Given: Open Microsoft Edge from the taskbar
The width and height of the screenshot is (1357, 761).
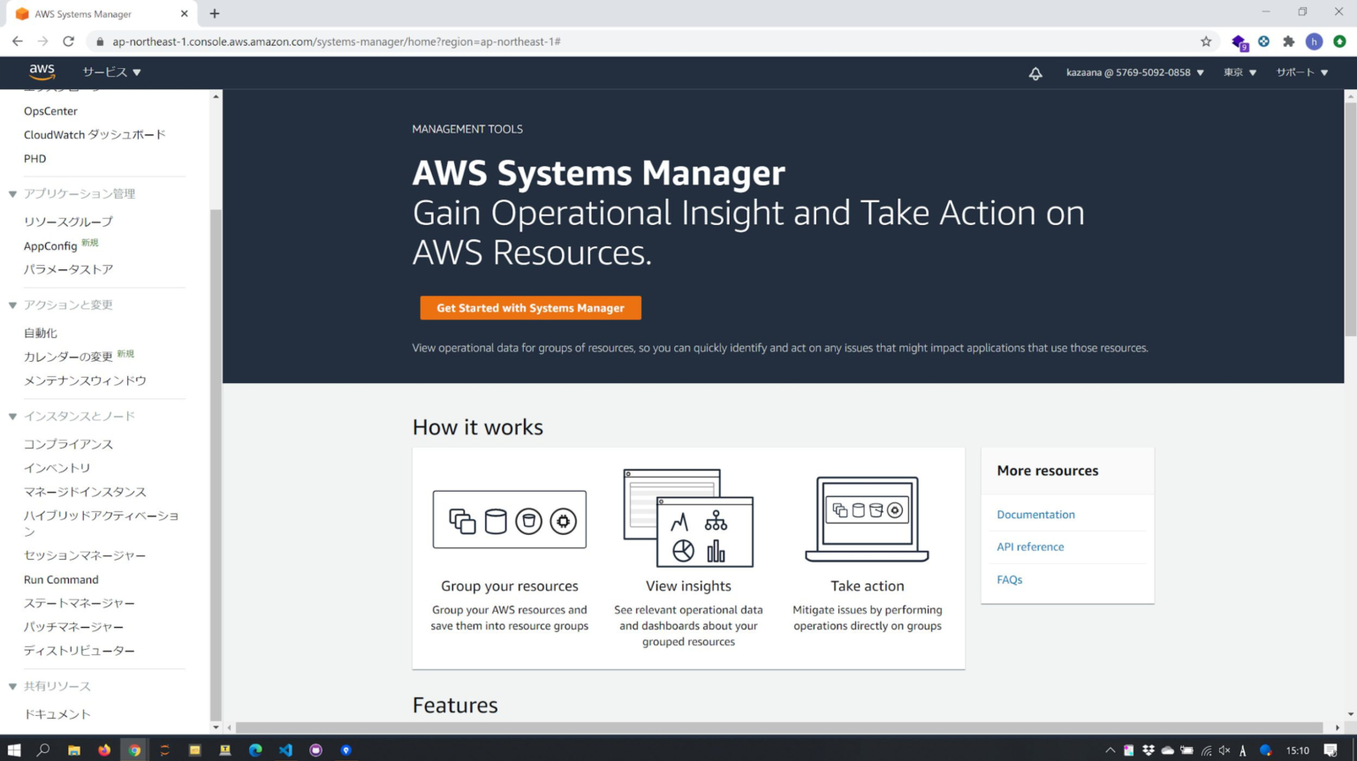Looking at the screenshot, I should tap(254, 750).
